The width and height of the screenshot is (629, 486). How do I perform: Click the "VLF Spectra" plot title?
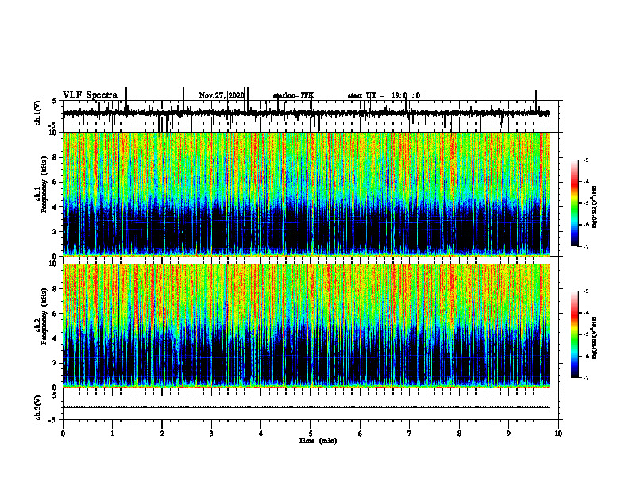[x=90, y=95]
